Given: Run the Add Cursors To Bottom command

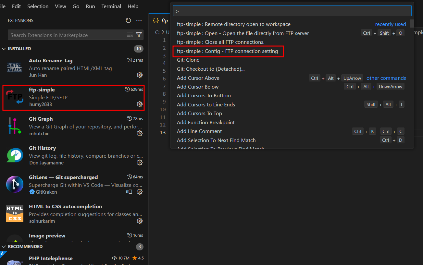Looking at the screenshot, I should click(x=292, y=96).
